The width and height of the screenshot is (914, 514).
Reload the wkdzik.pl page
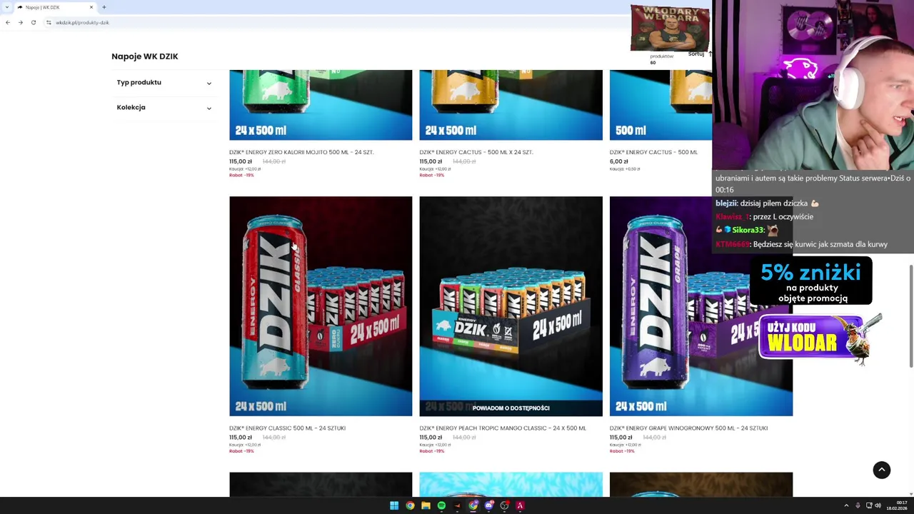click(x=34, y=22)
